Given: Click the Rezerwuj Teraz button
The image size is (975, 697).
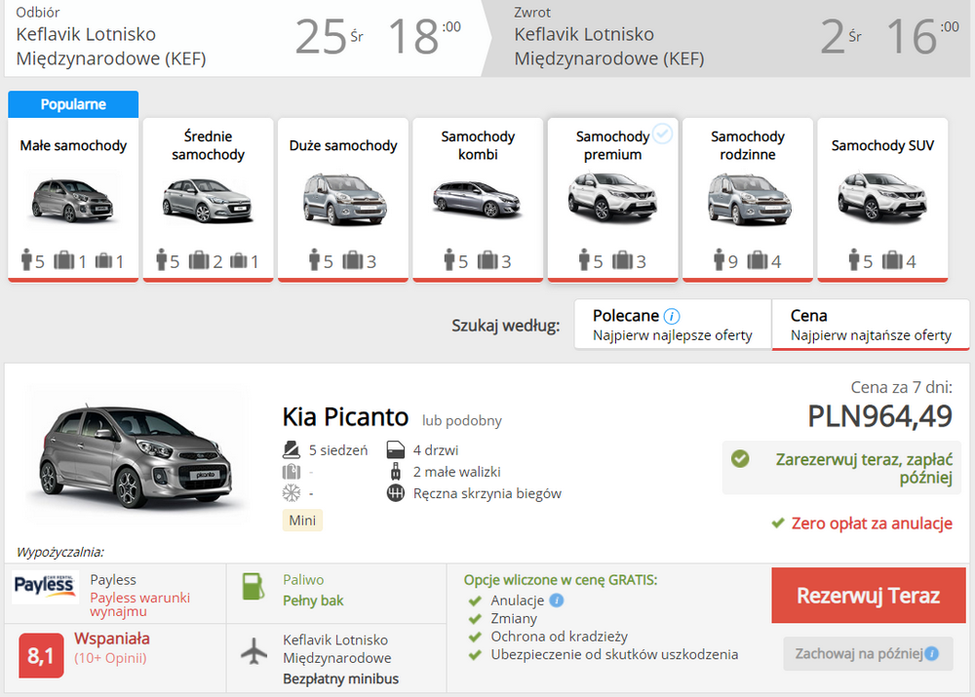Looking at the screenshot, I should pos(868,595).
